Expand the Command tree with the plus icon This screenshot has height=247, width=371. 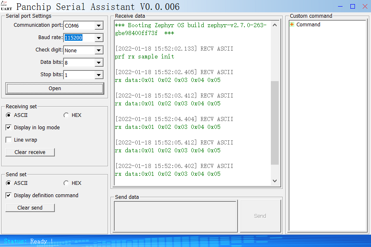click(292, 24)
